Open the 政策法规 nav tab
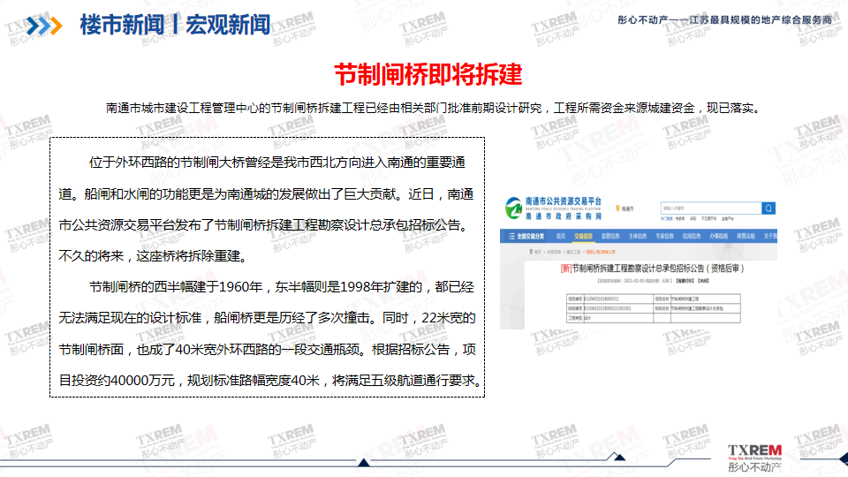 [746, 236]
